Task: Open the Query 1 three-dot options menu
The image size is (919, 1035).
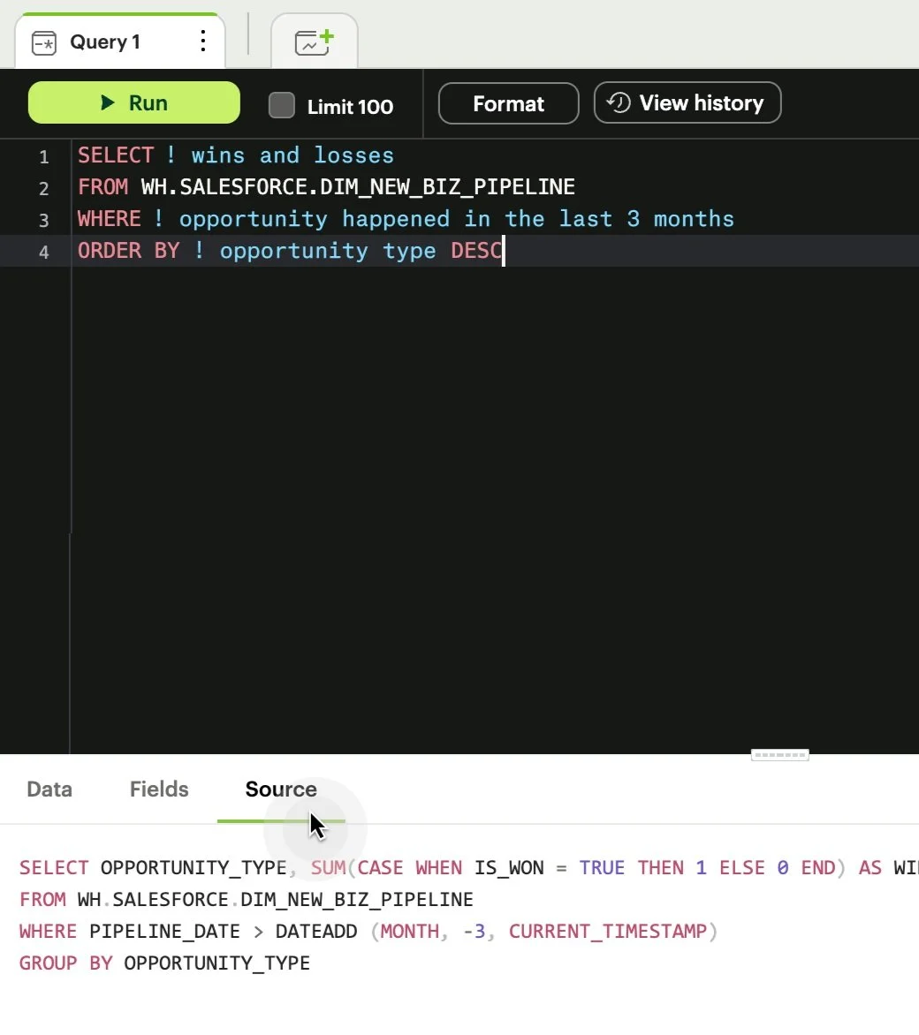Action: tap(203, 42)
